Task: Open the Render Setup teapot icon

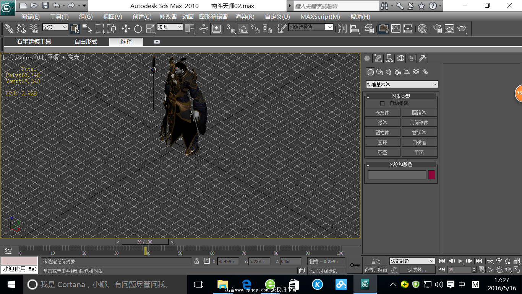Action: 437,28
